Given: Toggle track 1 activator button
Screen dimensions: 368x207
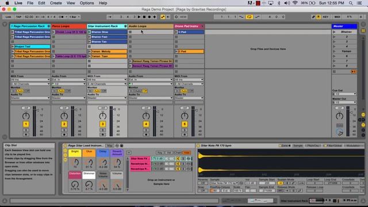Looking at the screenshot, I should coord(26,124).
